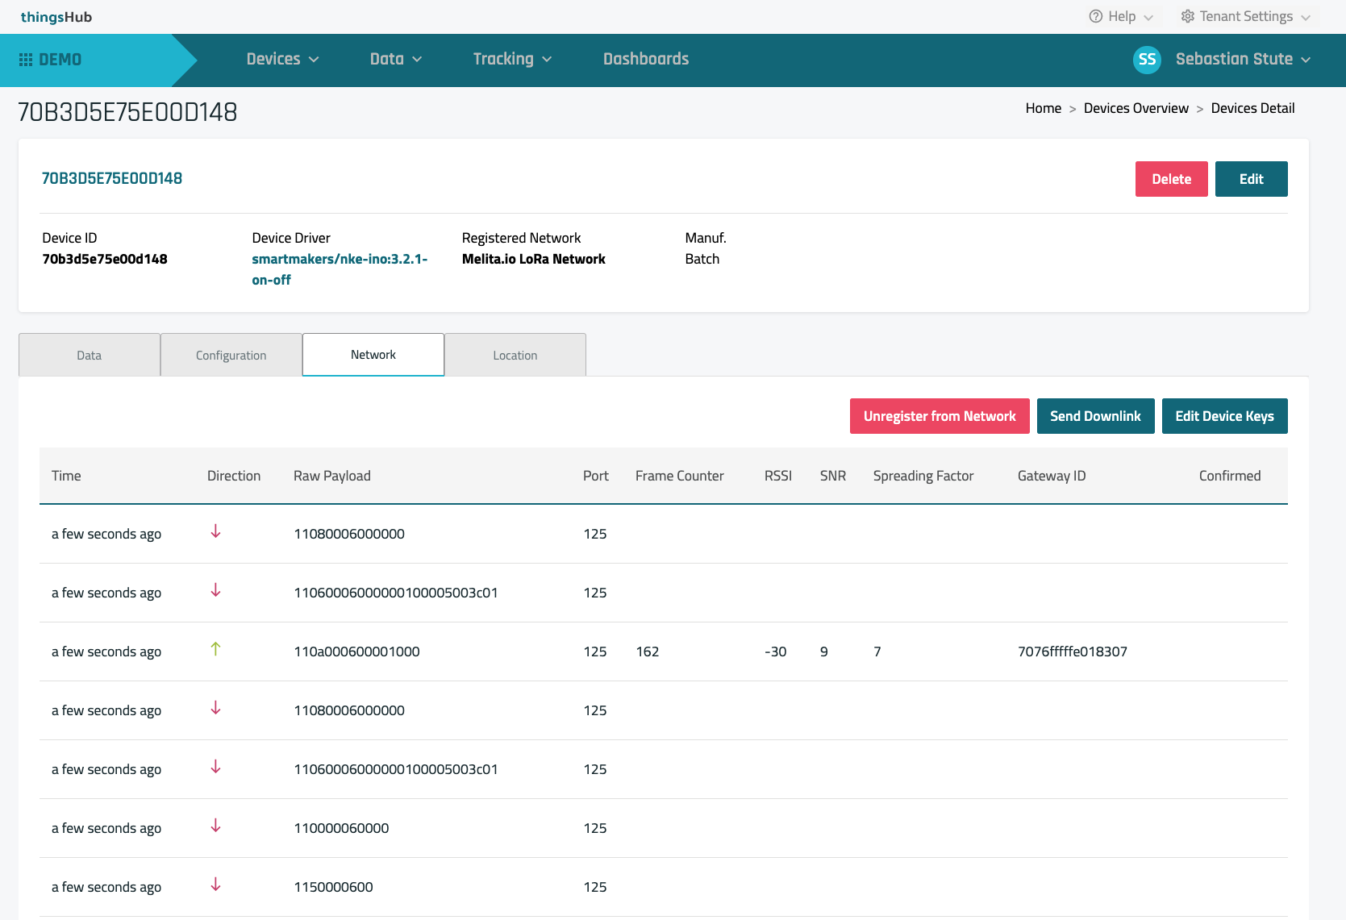Click the Tenant Settings gear icon
1346x920 pixels.
click(x=1187, y=16)
